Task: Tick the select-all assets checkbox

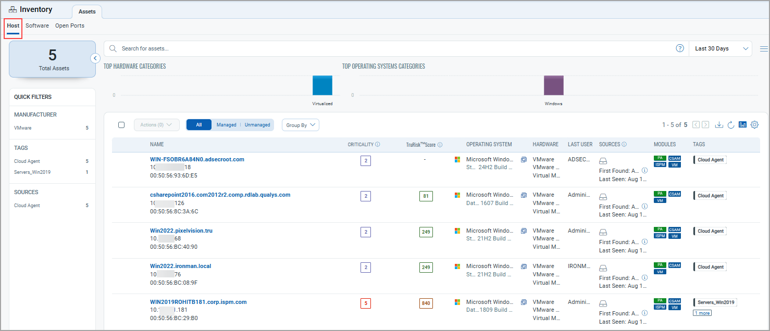Action: [121, 125]
